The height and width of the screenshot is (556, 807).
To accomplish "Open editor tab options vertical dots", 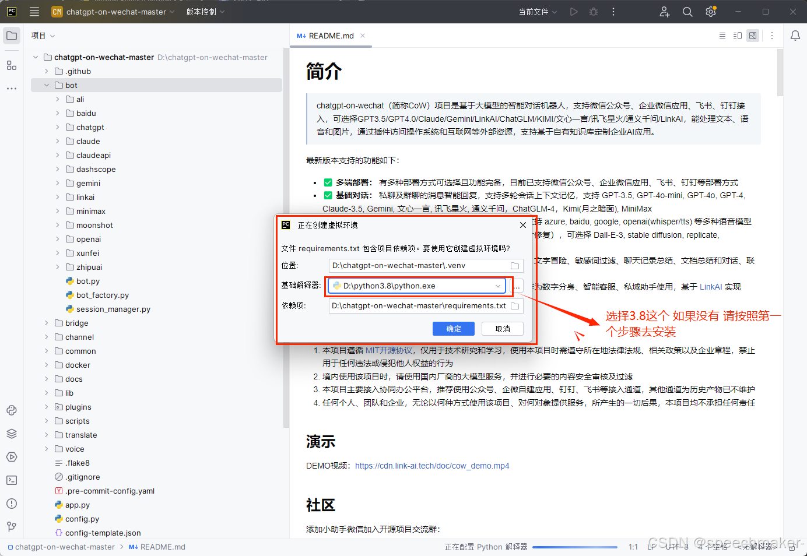I will (x=772, y=36).
